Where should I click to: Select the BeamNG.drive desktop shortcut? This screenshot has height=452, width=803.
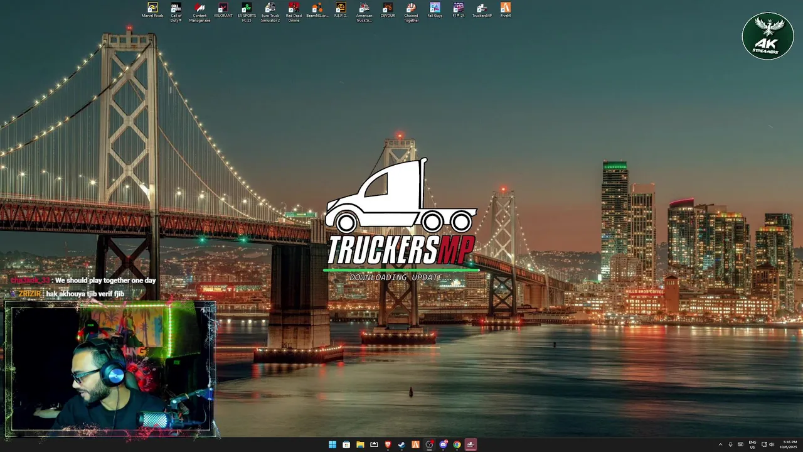[317, 11]
